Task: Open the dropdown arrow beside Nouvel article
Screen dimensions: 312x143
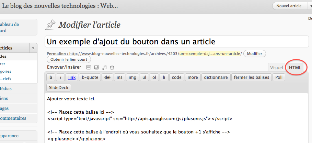Action: coord(310,6)
